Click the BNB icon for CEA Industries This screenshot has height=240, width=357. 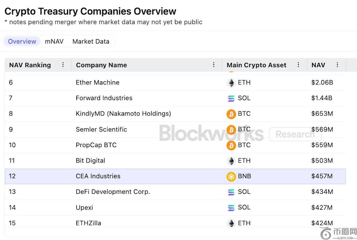coord(231,176)
